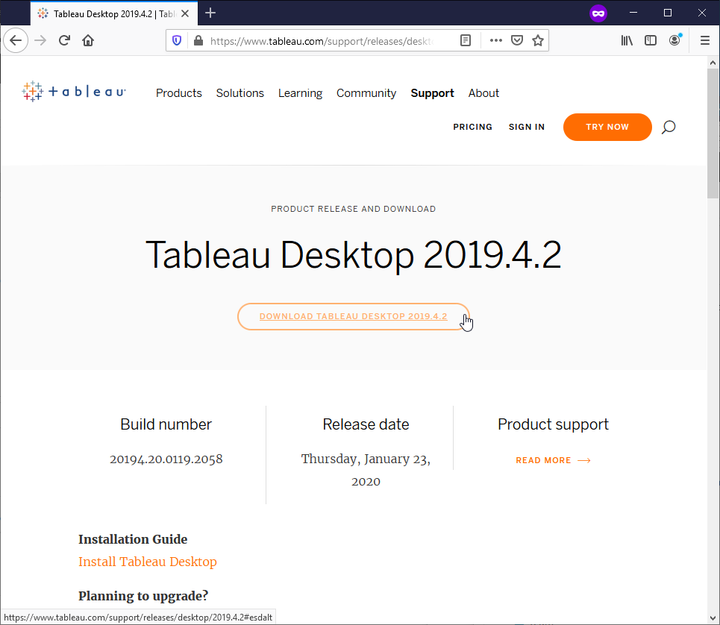
Task: Save page to Pocket
Action: point(517,41)
